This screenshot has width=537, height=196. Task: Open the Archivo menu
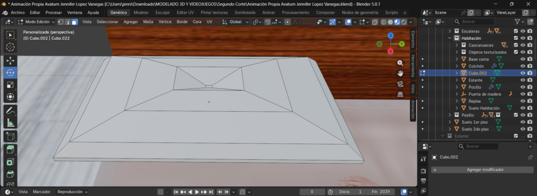(17, 13)
